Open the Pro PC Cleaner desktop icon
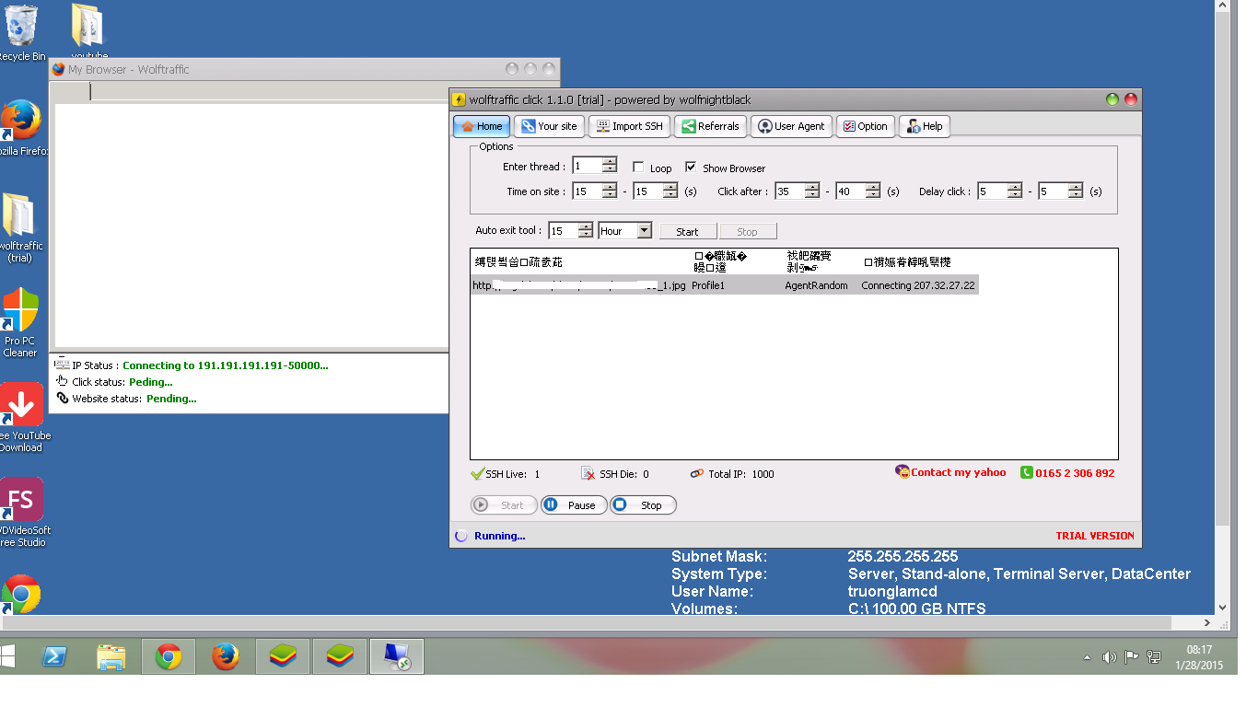Viewport: 1258px width, 707px height. click(20, 312)
